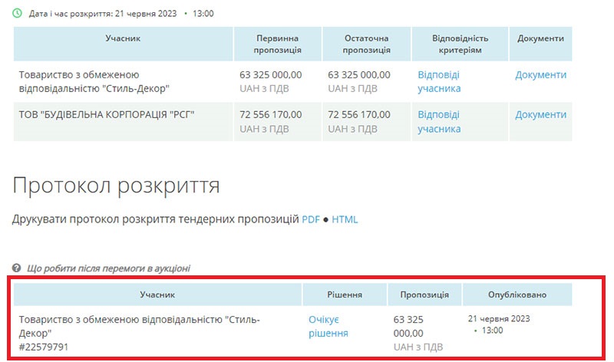Open "Відповіді учасника" for Стиль-Декор
Viewport: 614px width, 362px height.
pyautogui.click(x=439, y=81)
